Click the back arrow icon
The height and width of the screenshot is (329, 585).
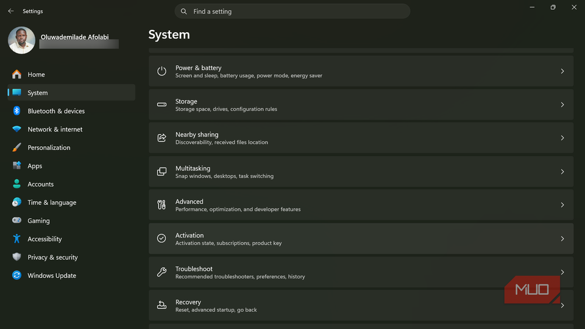coord(11,11)
